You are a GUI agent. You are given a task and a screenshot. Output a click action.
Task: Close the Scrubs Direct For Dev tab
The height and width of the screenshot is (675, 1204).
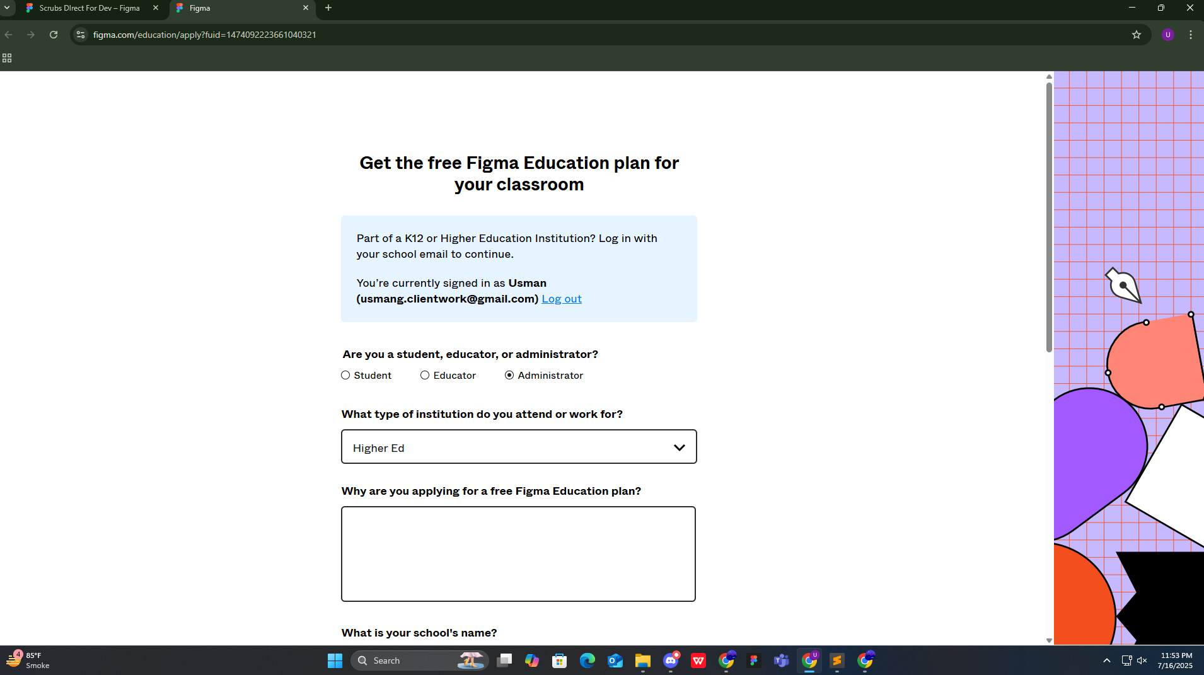pos(156,8)
